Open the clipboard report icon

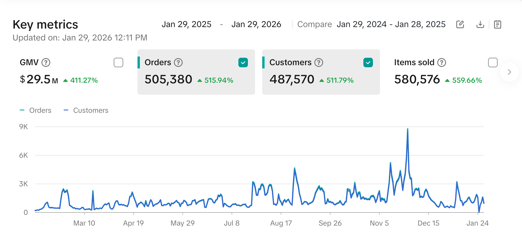[497, 24]
